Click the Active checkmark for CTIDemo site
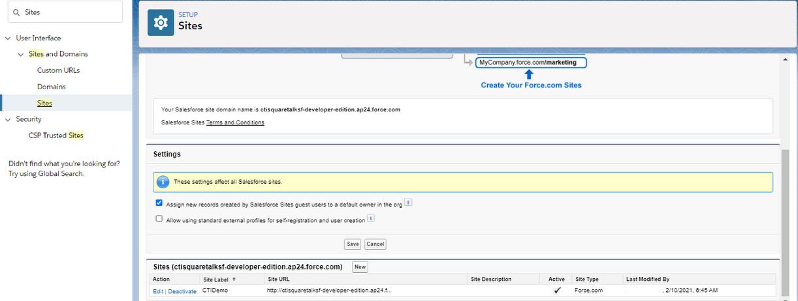Image resolution: width=798 pixels, height=301 pixels. [557, 291]
